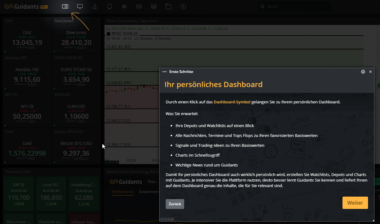Open the monitor screen icon in top bar
380x224 pixels.
[80, 6]
